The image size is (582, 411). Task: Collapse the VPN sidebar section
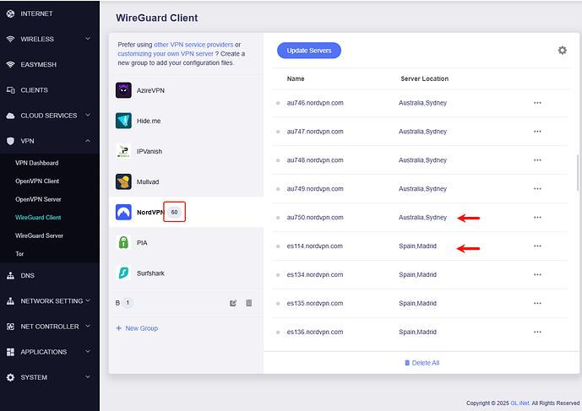(88, 141)
